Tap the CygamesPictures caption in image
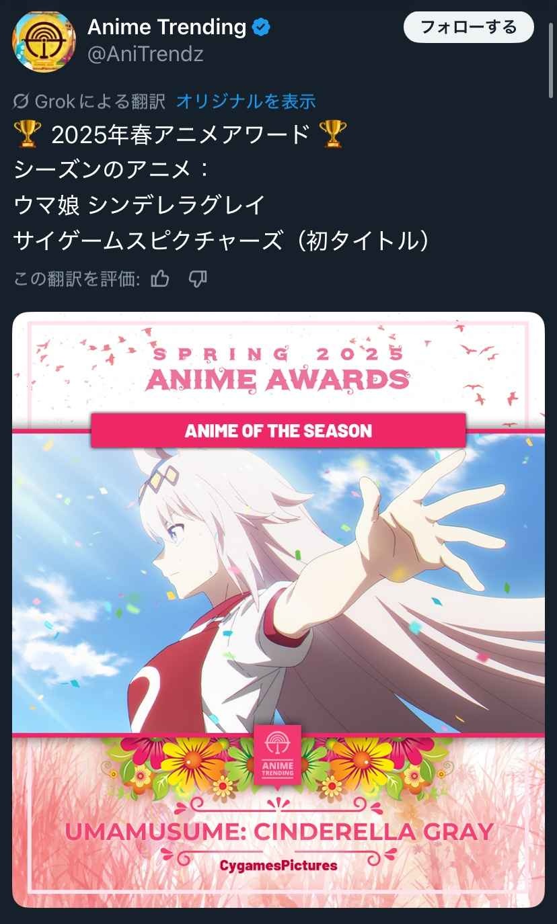 (x=278, y=865)
